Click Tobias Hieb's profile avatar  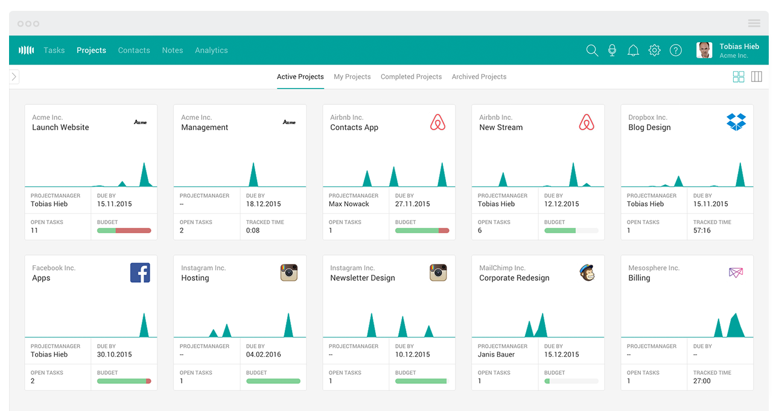click(x=704, y=50)
